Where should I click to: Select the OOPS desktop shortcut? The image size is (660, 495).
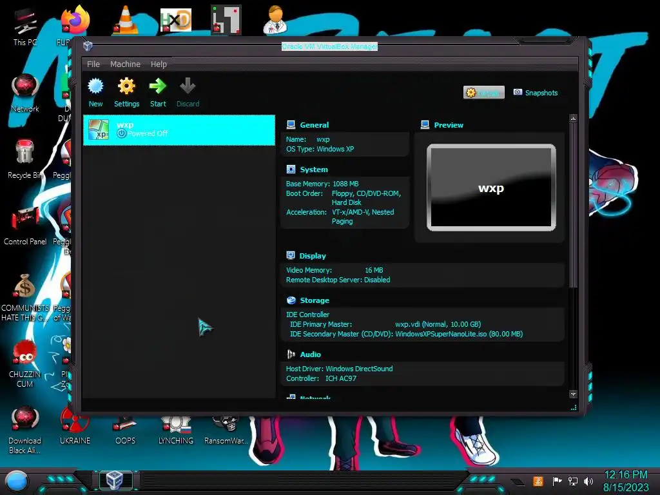click(126, 429)
